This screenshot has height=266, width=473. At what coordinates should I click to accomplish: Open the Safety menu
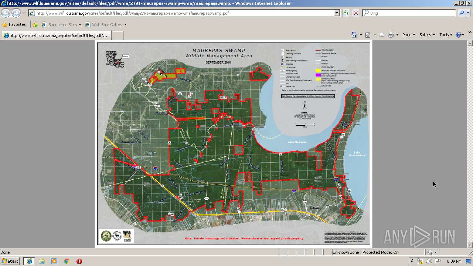428,35
